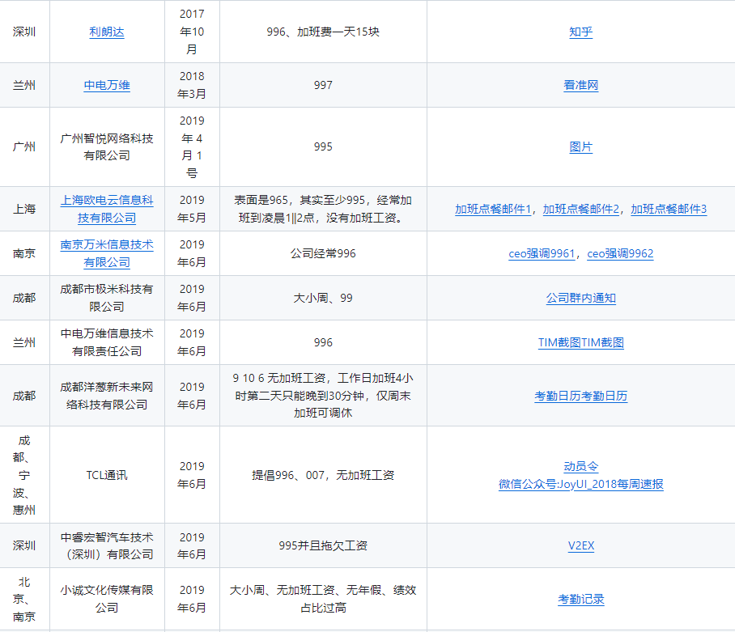The image size is (735, 632).
Task: Click the company name 中电万维信息技术有限责任公司
Action: pos(107,342)
